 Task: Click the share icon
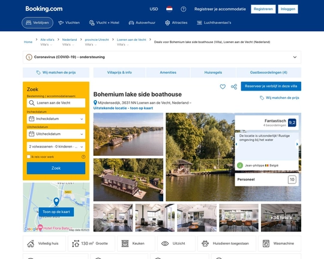(x=234, y=87)
